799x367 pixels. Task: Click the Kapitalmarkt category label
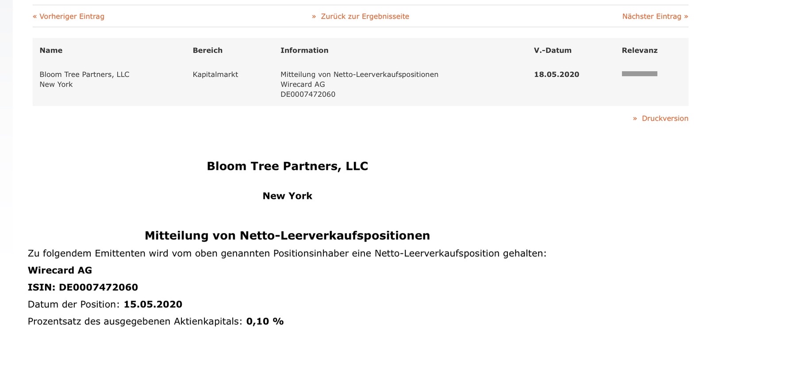click(215, 74)
